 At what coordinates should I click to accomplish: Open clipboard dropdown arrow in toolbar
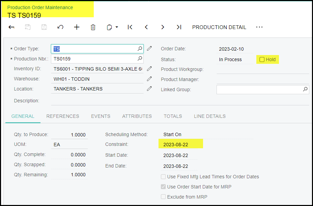pos(117,27)
